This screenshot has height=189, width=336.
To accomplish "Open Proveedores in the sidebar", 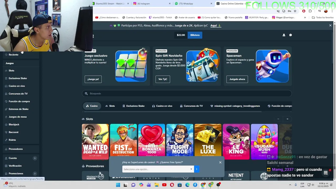I will point(15,149).
